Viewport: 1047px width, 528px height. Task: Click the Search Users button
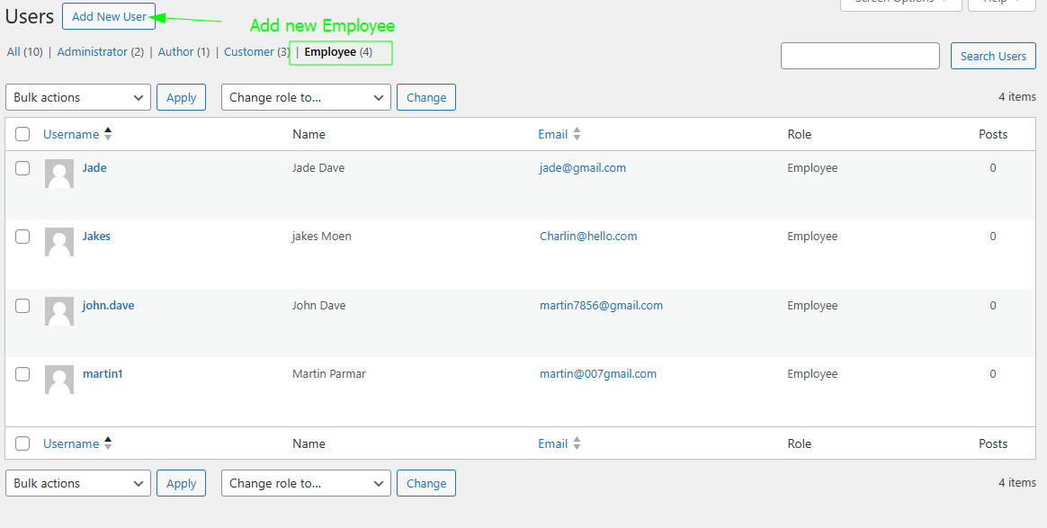[x=993, y=55]
